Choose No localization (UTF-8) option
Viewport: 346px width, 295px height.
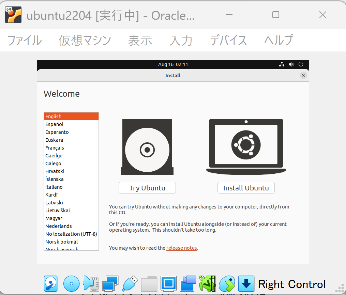point(71,234)
